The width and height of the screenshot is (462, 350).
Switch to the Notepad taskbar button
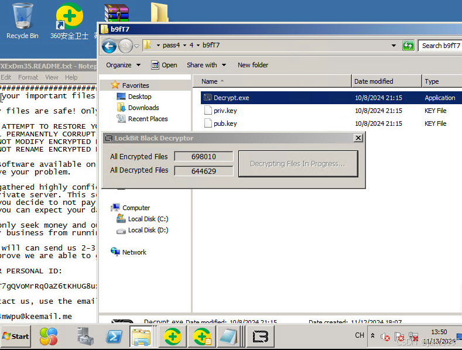click(228, 337)
